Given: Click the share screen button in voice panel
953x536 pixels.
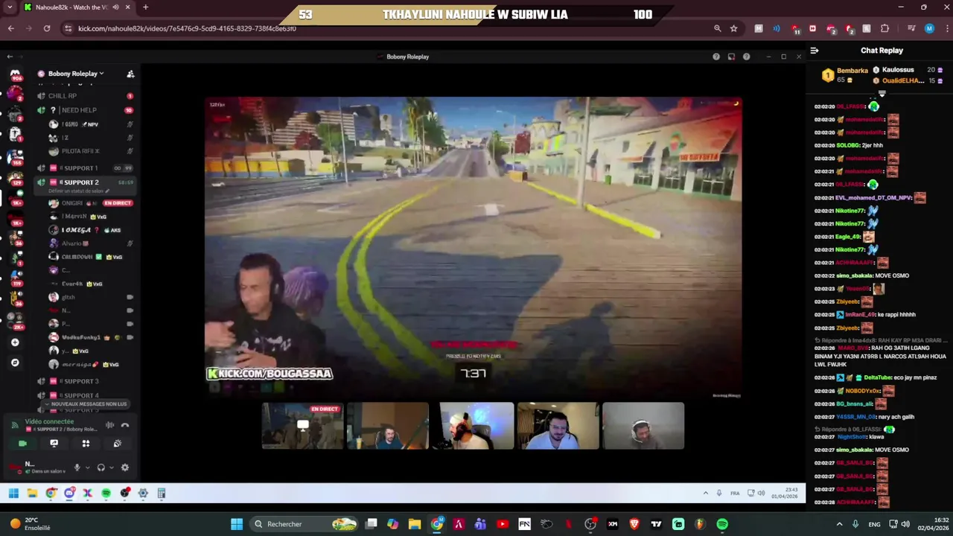Looking at the screenshot, I should click(54, 444).
